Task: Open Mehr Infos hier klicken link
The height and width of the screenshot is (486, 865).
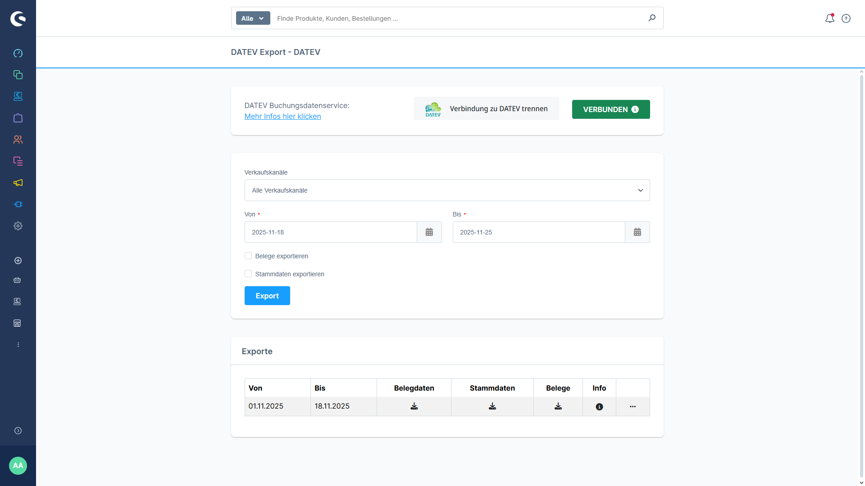Action: (282, 117)
